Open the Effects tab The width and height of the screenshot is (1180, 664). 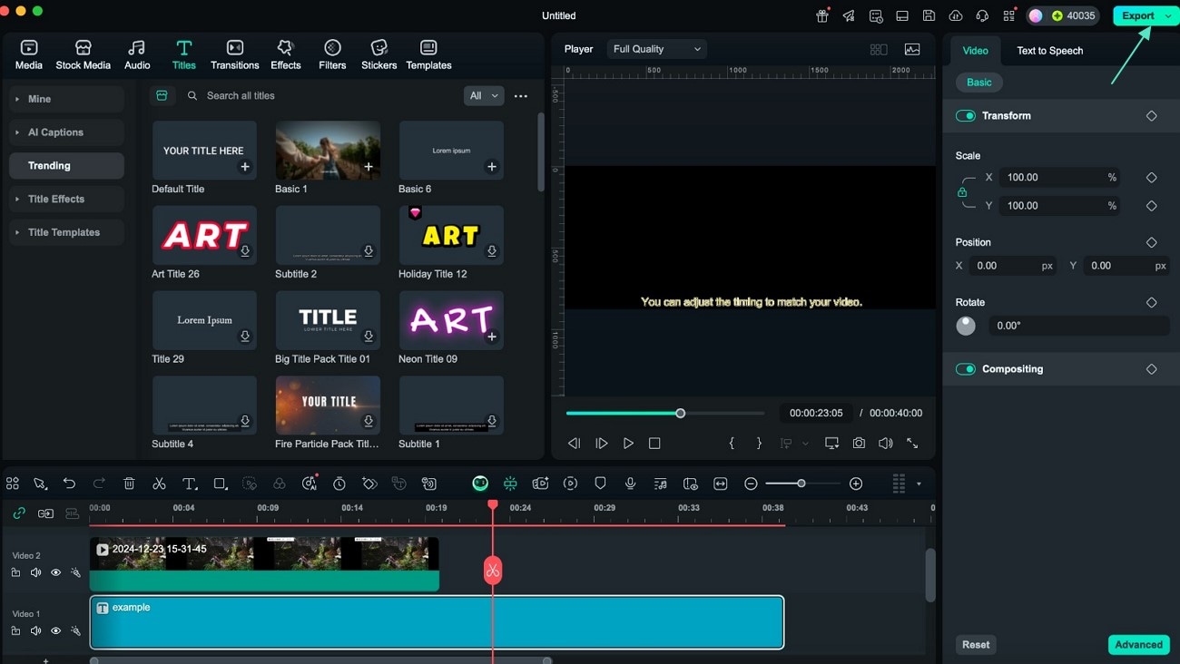(x=285, y=54)
